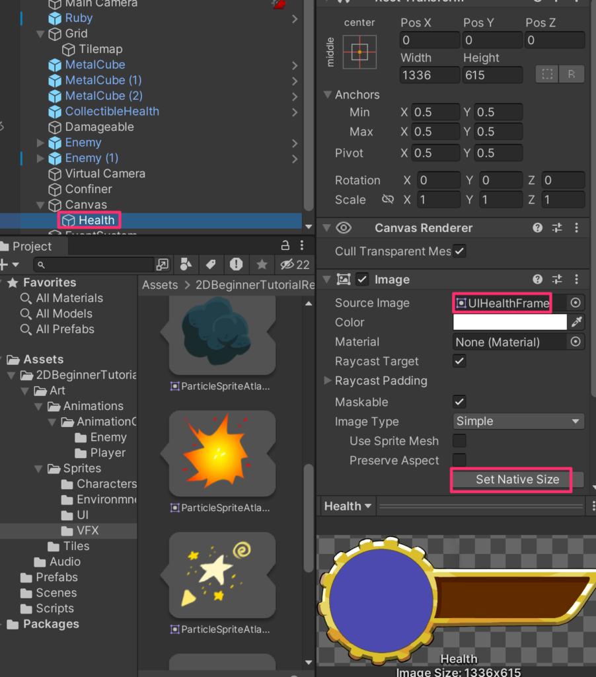Expand the Enemy (1) object children

coord(40,157)
